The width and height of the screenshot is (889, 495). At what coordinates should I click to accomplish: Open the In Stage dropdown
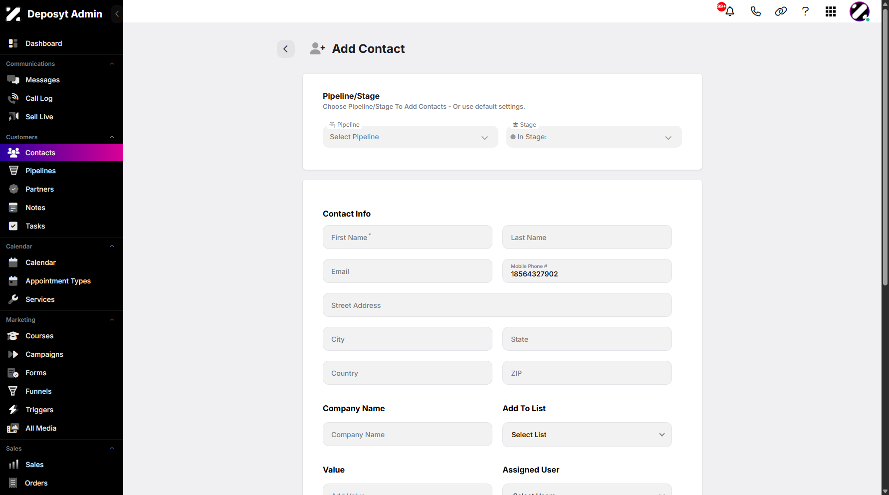tap(594, 137)
